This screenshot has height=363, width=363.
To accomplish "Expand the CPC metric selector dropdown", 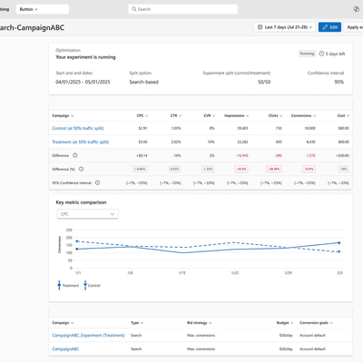I will pyautogui.click(x=88, y=214).
